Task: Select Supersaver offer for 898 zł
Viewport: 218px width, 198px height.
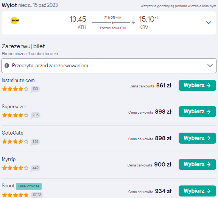Action: [197, 112]
